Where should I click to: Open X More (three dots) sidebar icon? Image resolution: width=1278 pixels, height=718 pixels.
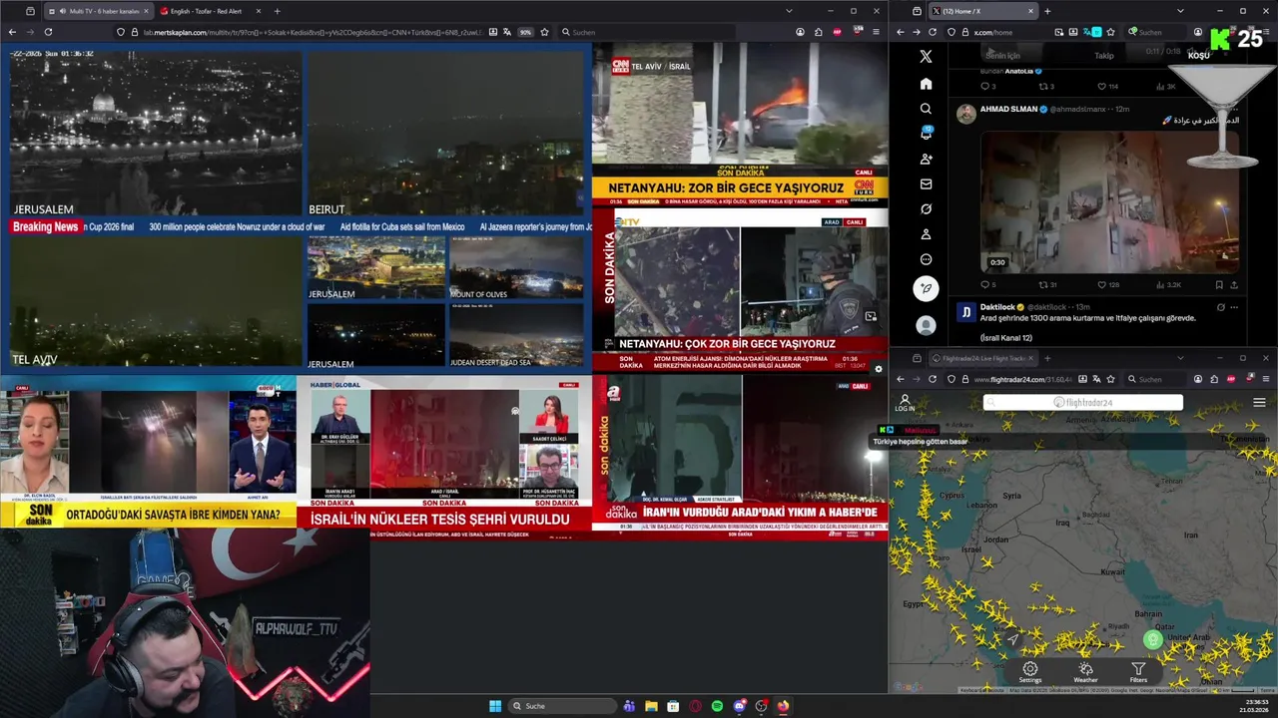click(x=926, y=259)
